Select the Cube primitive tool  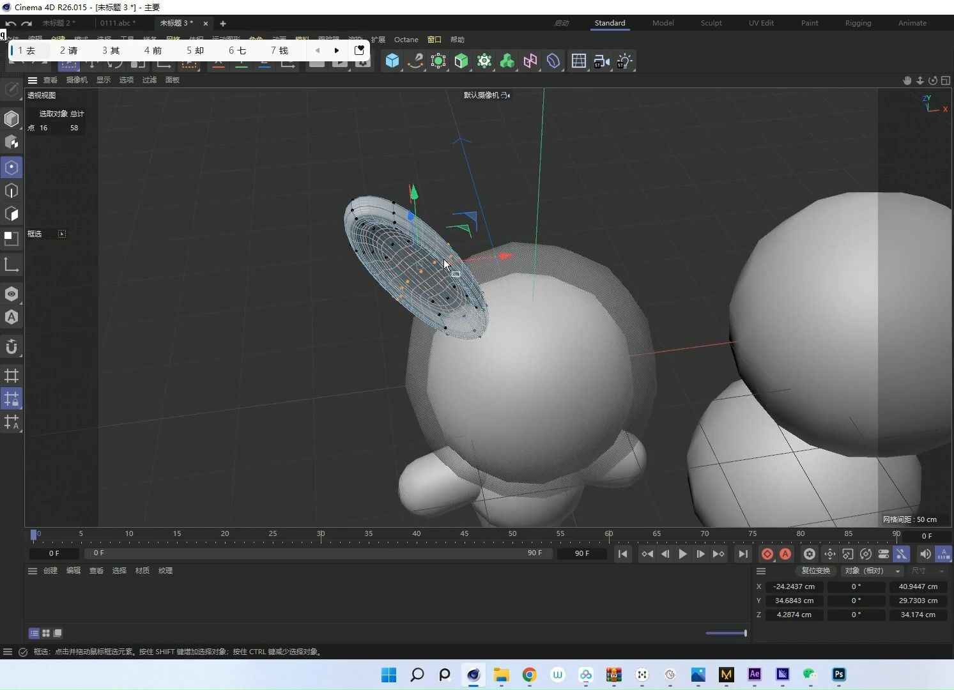coord(392,61)
